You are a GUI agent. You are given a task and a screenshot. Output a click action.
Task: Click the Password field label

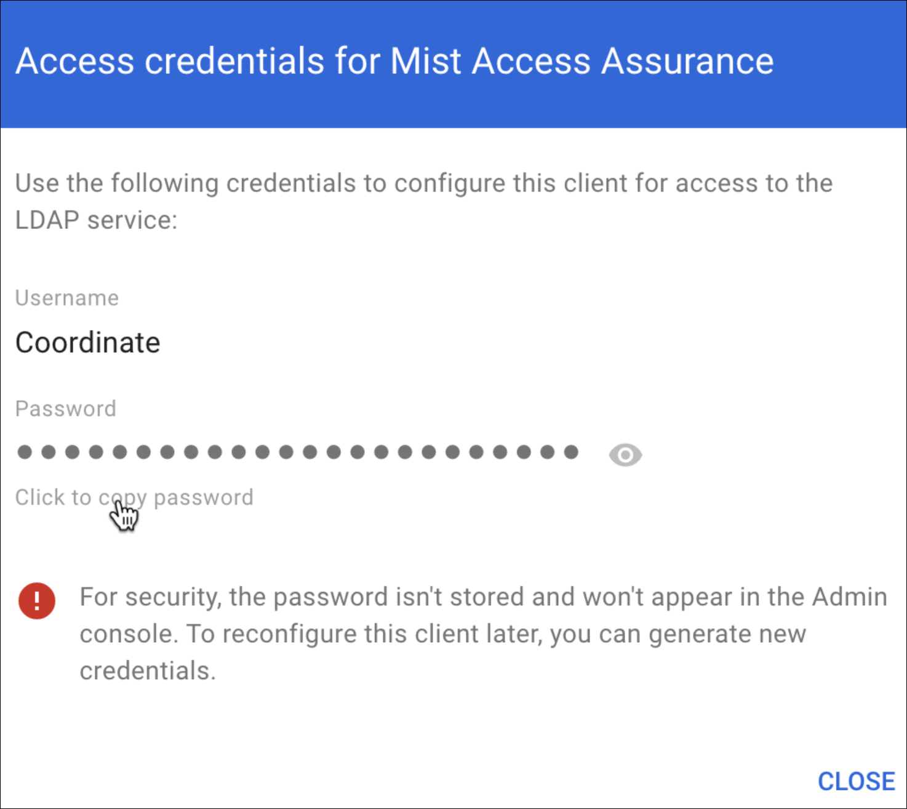(66, 409)
